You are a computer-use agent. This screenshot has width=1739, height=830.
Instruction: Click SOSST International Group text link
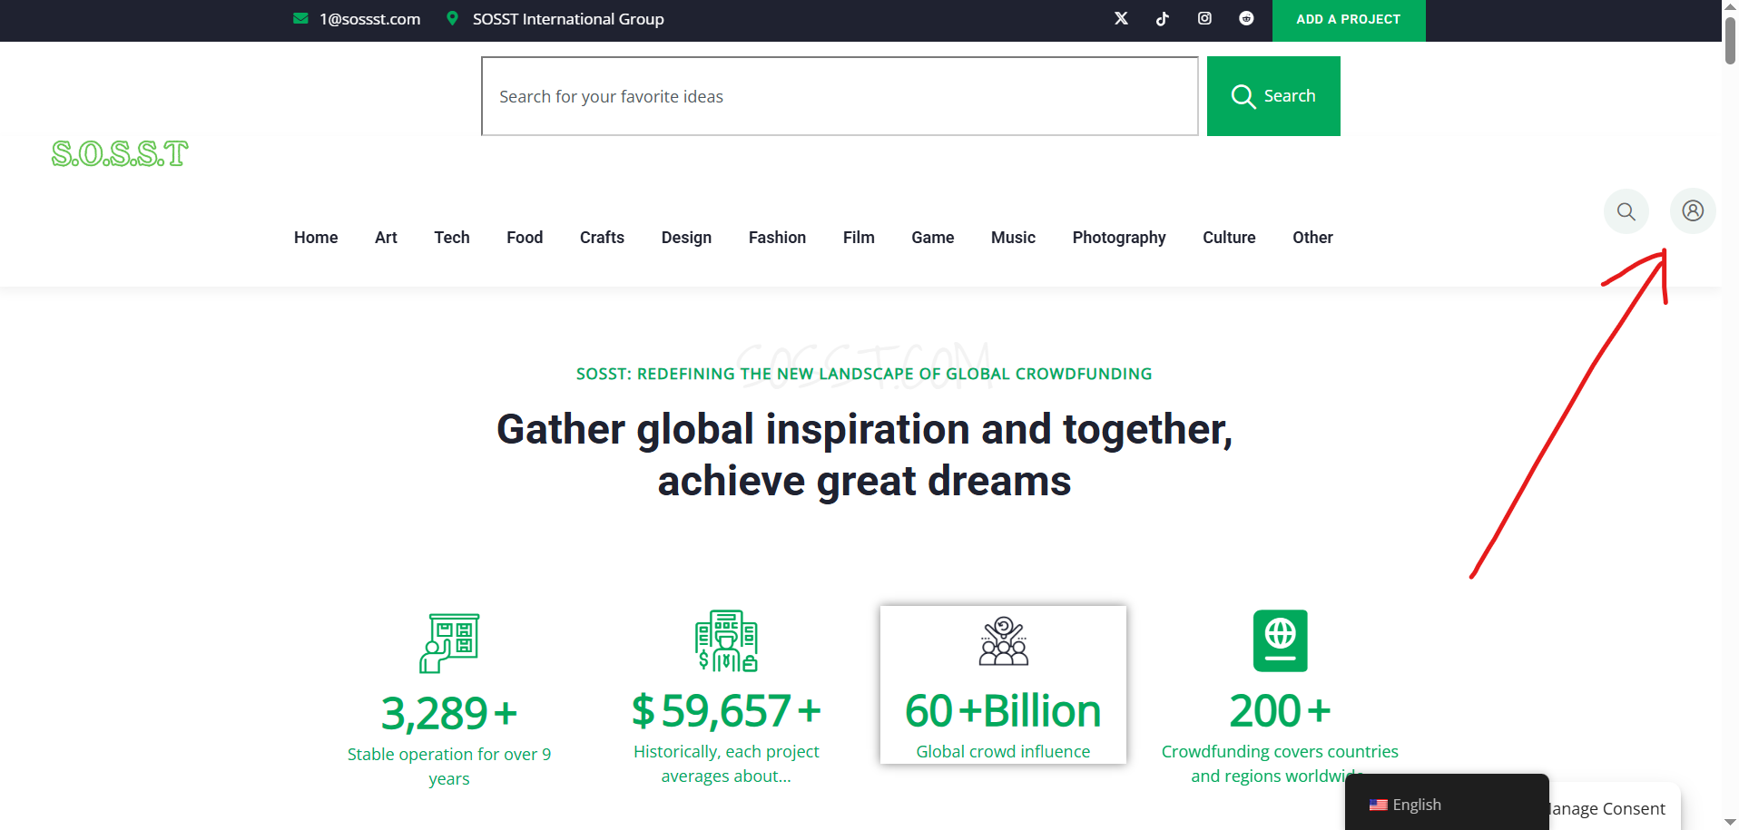(x=568, y=19)
